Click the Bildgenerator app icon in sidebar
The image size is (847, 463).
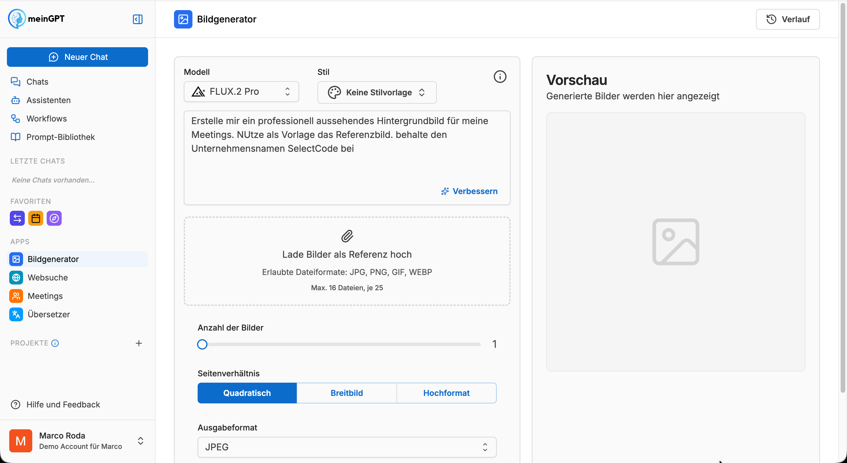pos(16,259)
